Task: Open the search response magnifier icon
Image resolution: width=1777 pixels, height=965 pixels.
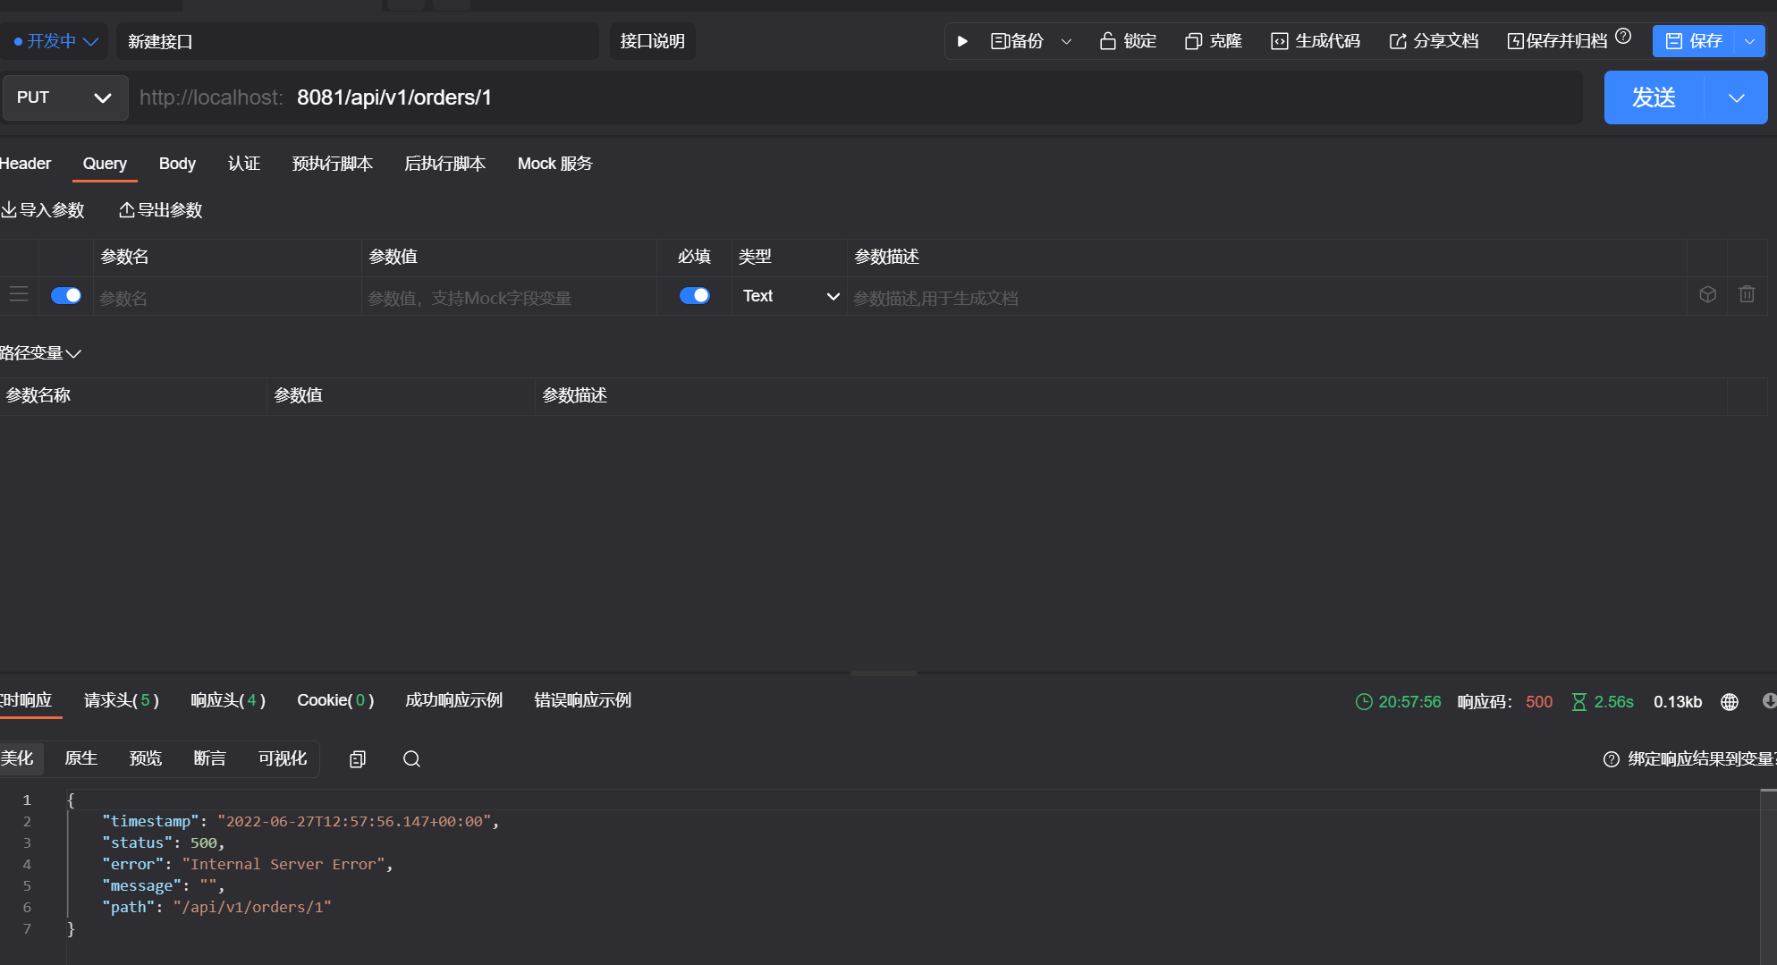Action: click(x=411, y=759)
